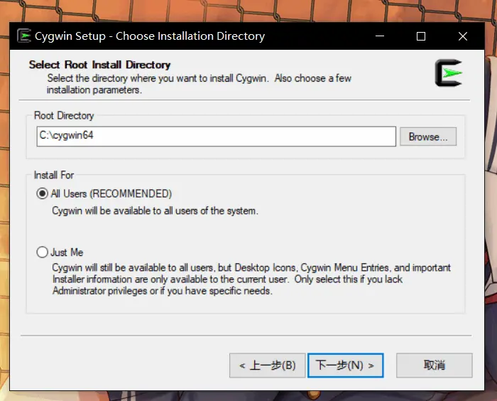
Task: Click the line starting "Administrator privileges or if you"
Action: click(163, 291)
